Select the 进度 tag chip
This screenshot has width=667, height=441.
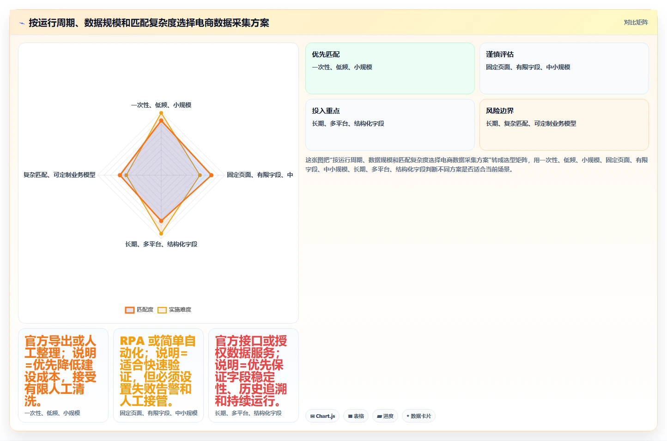click(x=385, y=416)
